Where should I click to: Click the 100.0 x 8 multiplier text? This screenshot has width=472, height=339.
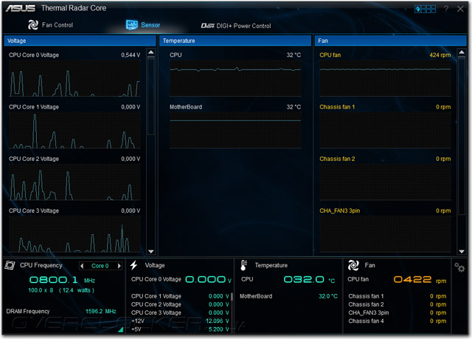pyautogui.click(x=41, y=290)
